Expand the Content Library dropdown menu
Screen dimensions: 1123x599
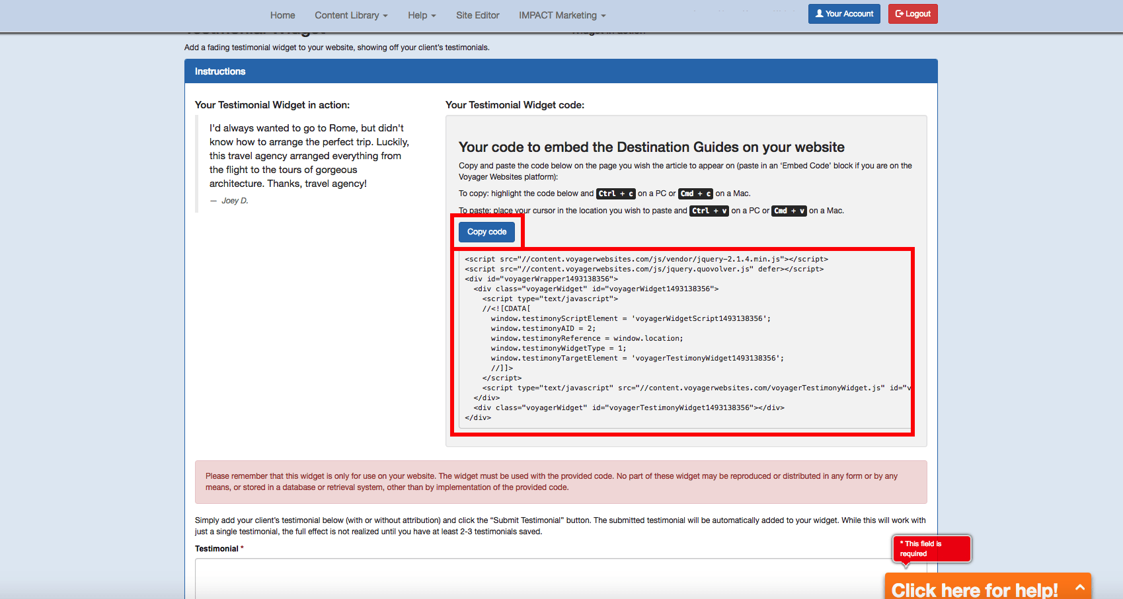coord(351,15)
